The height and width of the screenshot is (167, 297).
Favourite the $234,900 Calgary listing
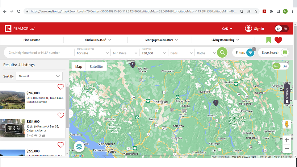(60, 115)
